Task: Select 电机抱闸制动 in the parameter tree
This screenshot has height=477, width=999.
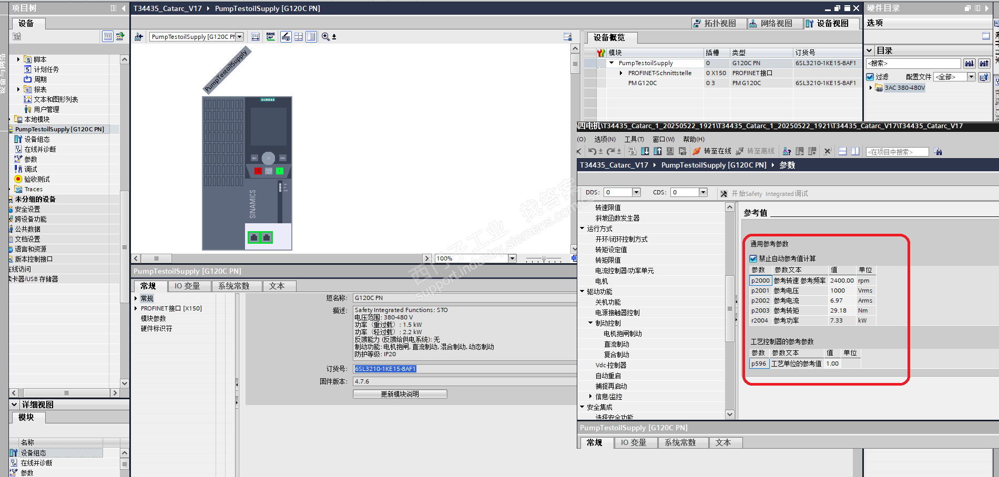Action: coord(623,334)
